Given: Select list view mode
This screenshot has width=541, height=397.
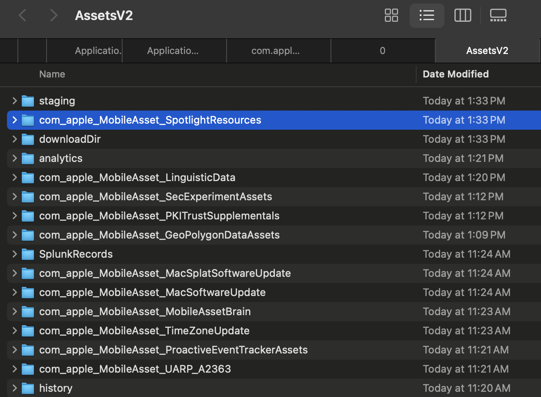Looking at the screenshot, I should (427, 16).
